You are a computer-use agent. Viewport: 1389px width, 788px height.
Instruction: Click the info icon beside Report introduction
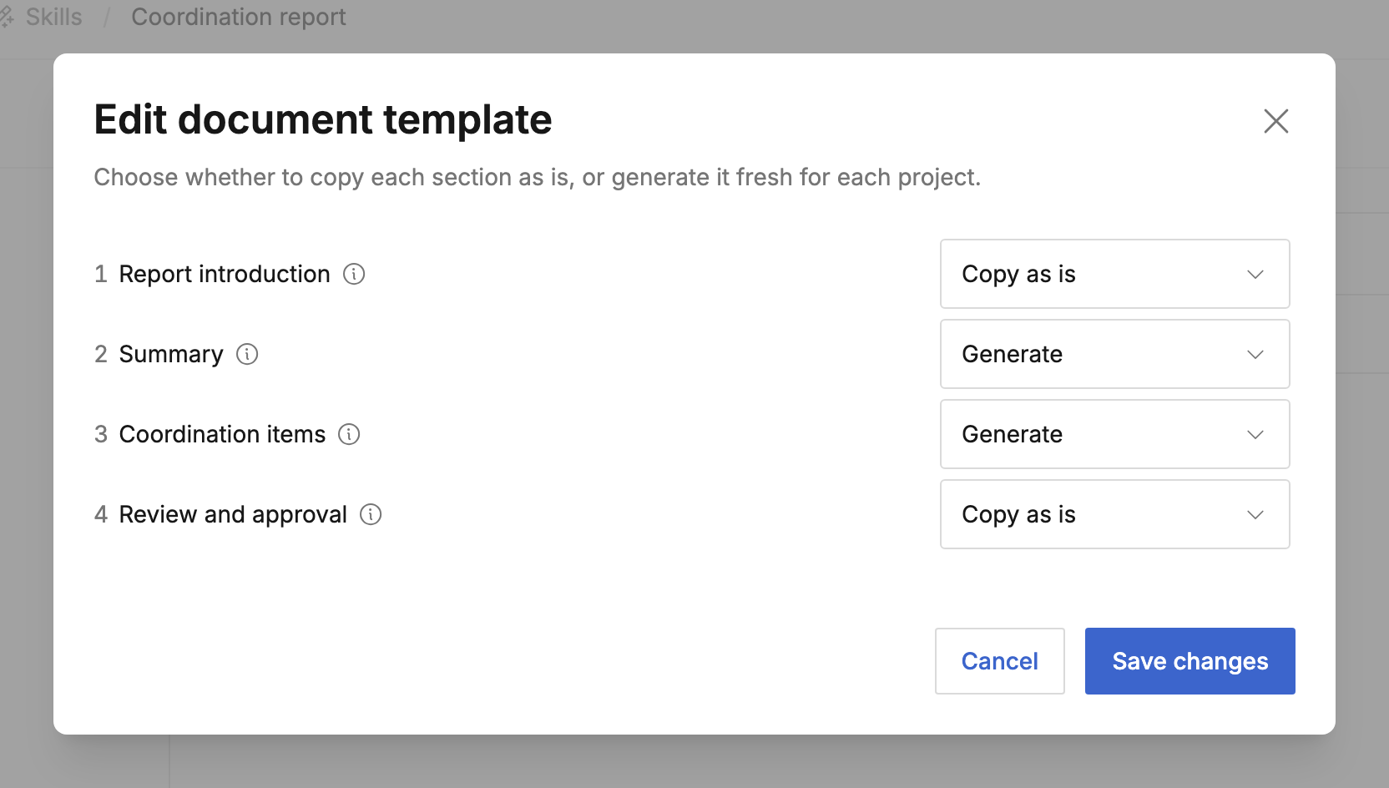354,274
